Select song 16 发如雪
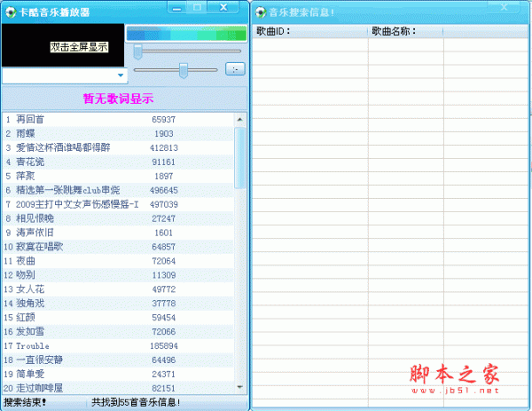 tap(118, 331)
